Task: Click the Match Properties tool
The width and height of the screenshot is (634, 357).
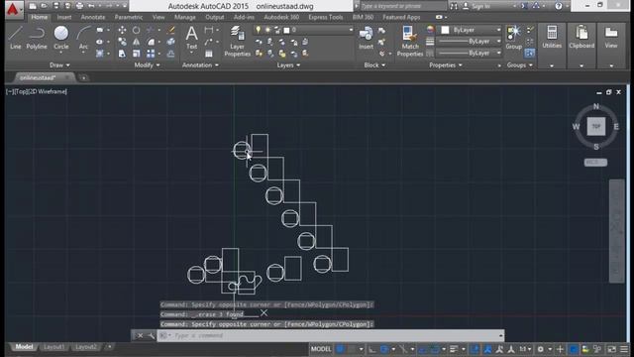Action: [x=409, y=41]
